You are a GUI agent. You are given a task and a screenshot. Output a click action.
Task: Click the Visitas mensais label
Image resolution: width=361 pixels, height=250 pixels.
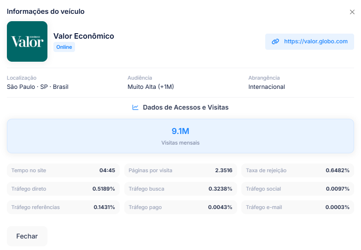pyautogui.click(x=180, y=143)
